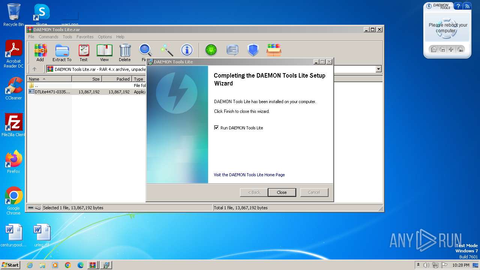Click the Edge taskbar icon

tap(81, 265)
